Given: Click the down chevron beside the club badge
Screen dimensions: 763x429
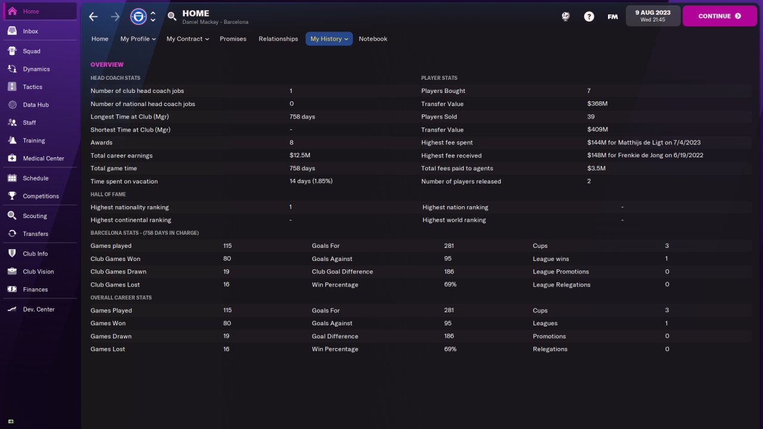Looking at the screenshot, I should (x=153, y=20).
